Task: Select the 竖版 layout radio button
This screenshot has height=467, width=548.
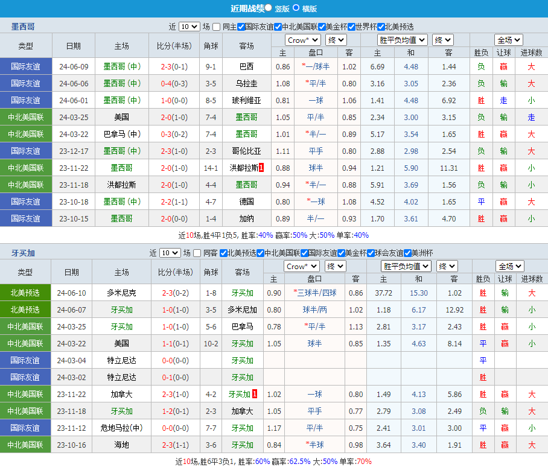Action: click(269, 8)
